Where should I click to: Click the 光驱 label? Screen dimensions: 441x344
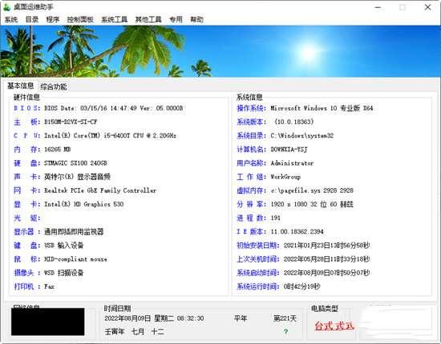pos(27,218)
